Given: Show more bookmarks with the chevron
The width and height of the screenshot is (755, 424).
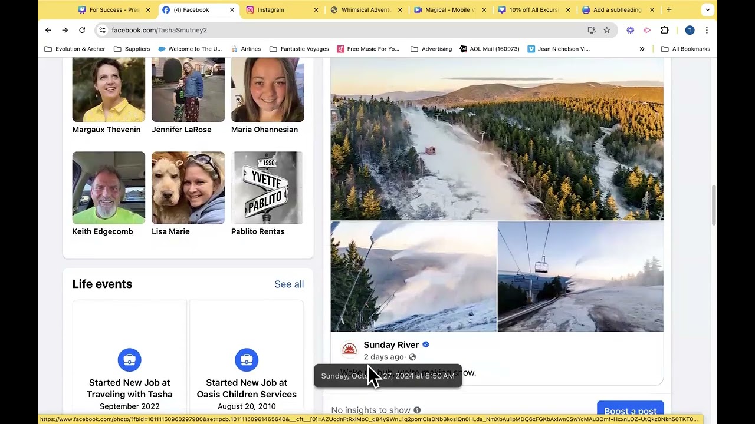Looking at the screenshot, I should click(x=642, y=49).
